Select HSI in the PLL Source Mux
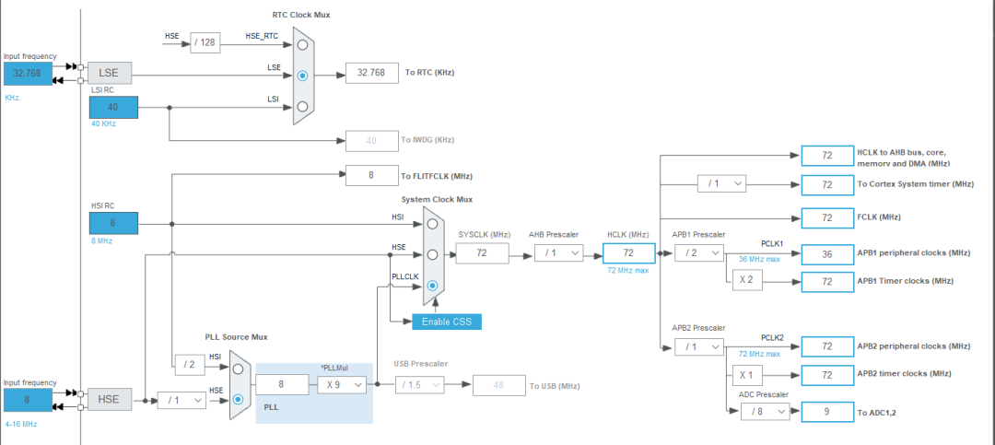Image resolution: width=995 pixels, height=445 pixels. coord(238,369)
